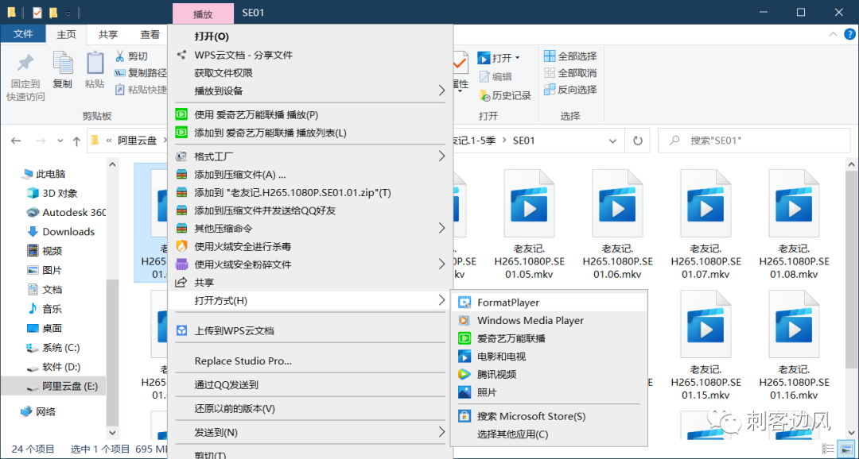
Task: Refresh the SE01 folder view
Action: pos(638,141)
